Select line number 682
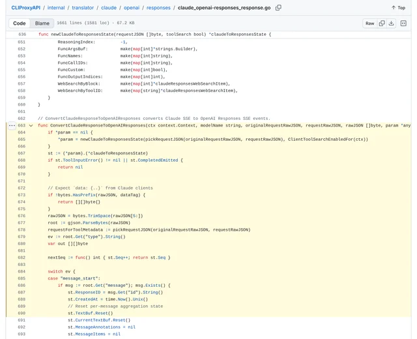Screen dimensions: 417x339 click(22, 258)
